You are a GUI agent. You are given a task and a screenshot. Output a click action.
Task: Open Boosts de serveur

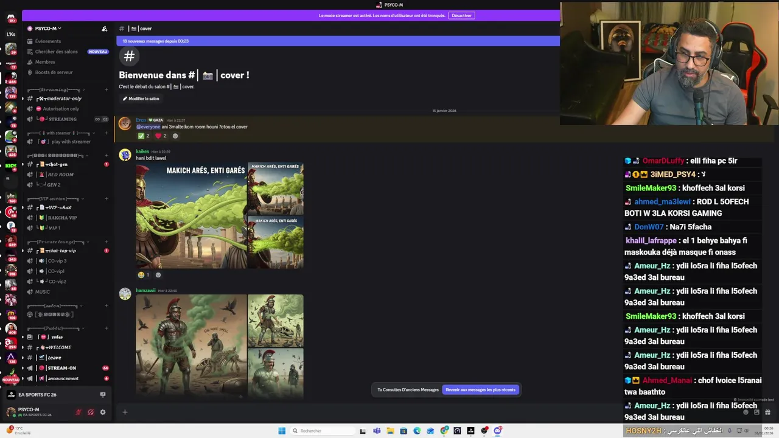coord(54,72)
